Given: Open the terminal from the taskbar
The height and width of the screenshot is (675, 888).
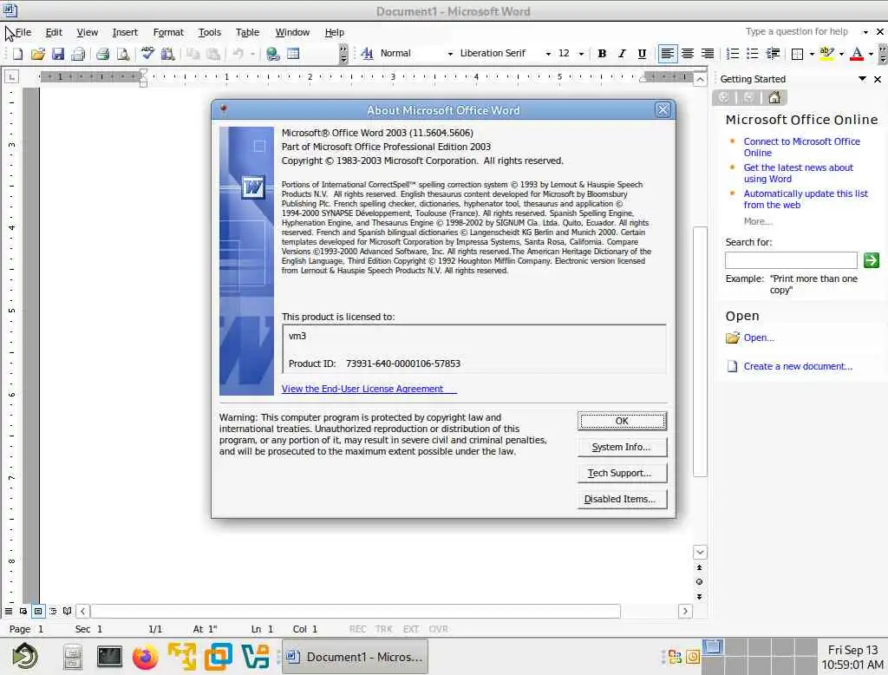Looking at the screenshot, I should coord(109,657).
